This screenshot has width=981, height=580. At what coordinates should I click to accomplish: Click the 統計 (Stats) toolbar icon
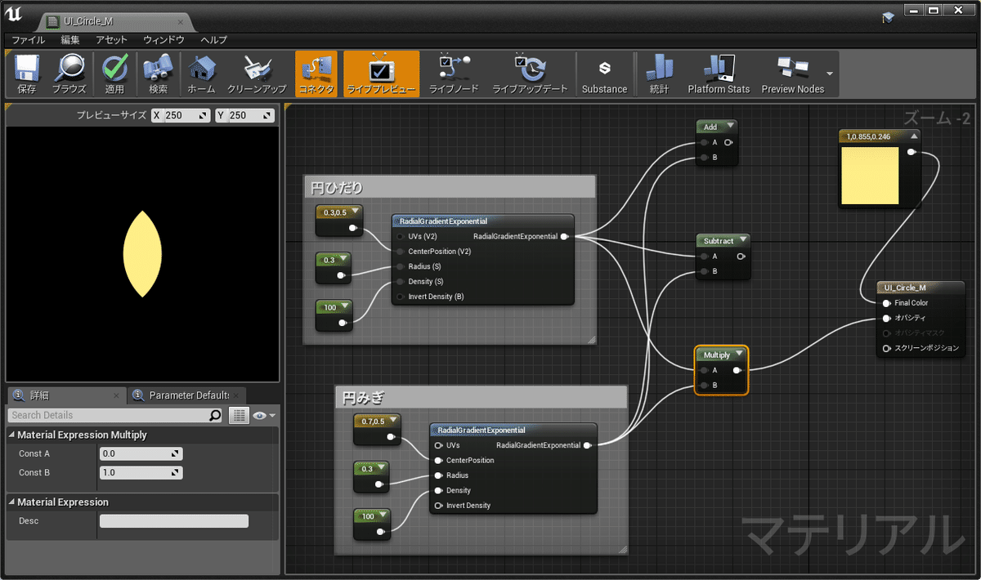(659, 74)
